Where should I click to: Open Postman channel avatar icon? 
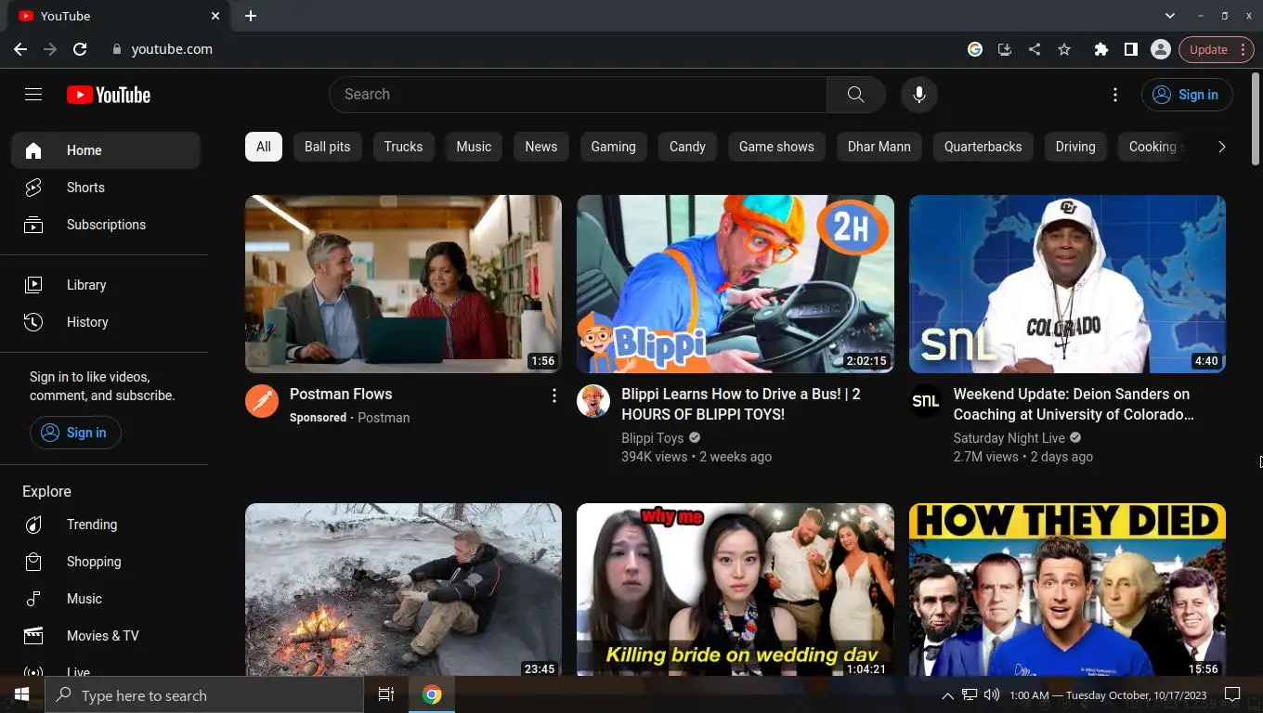262,401
